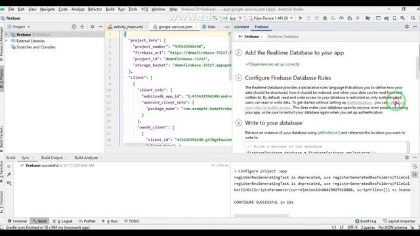Locate the opened file in Project pane
420x236 pixels.
(73, 27)
